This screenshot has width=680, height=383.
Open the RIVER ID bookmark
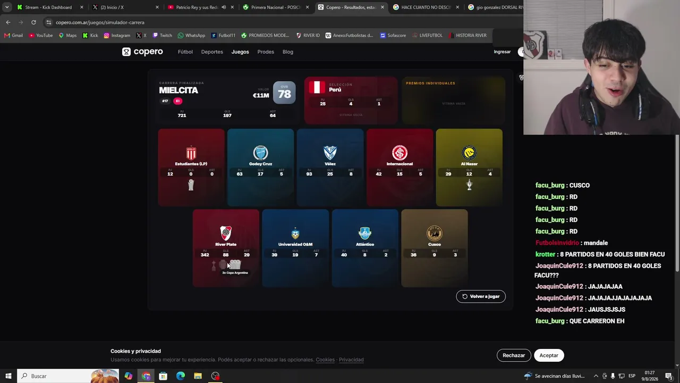308,36
